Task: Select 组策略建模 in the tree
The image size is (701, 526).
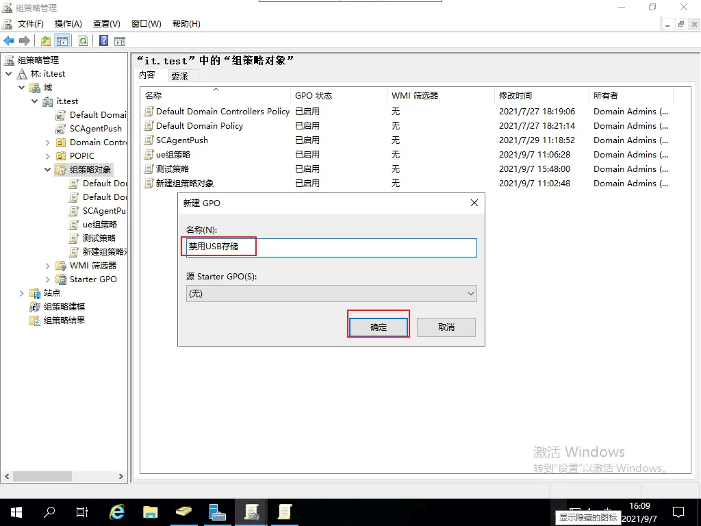Action: tap(64, 307)
